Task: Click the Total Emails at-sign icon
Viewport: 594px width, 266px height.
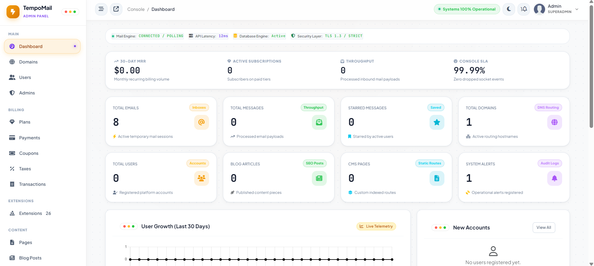Action: tap(202, 122)
